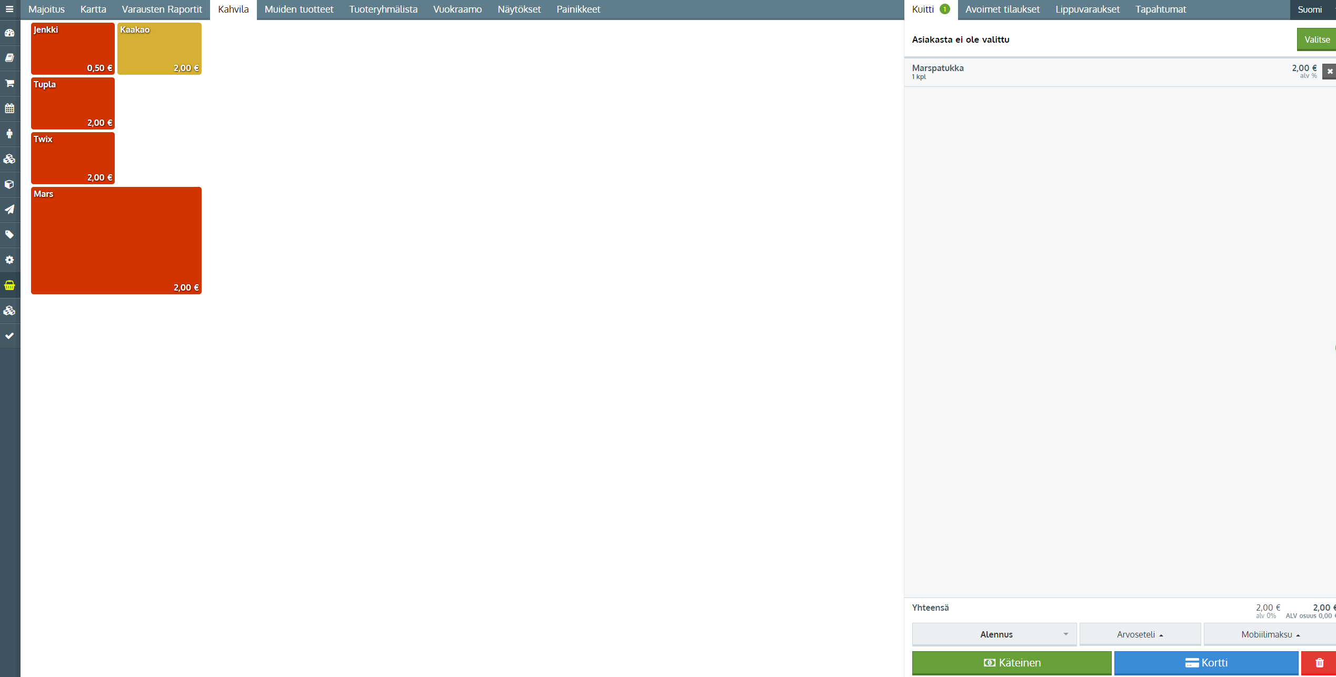Open the paper plane sidebar icon
Viewport: 1336px width, 677px height.
9,210
